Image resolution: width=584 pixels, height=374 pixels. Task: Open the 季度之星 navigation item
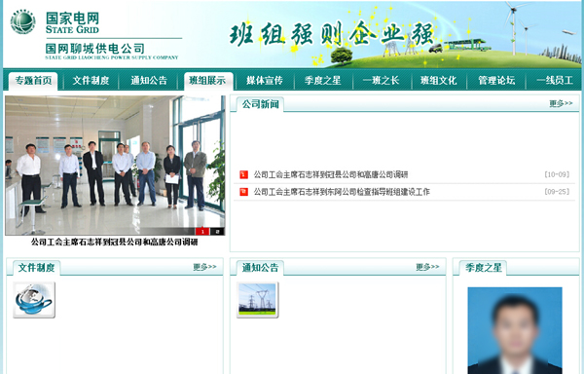coord(322,81)
